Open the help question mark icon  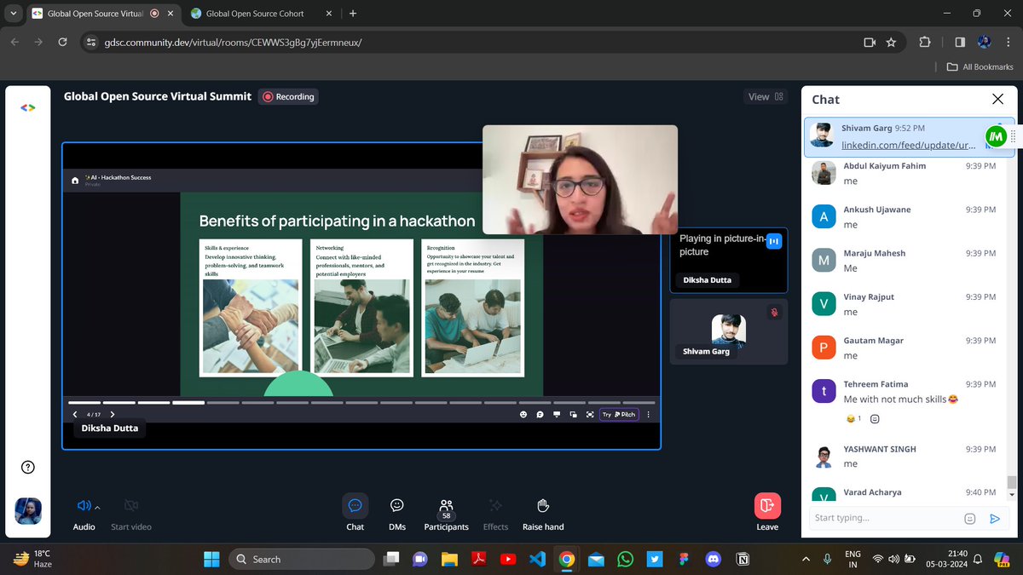pyautogui.click(x=28, y=467)
